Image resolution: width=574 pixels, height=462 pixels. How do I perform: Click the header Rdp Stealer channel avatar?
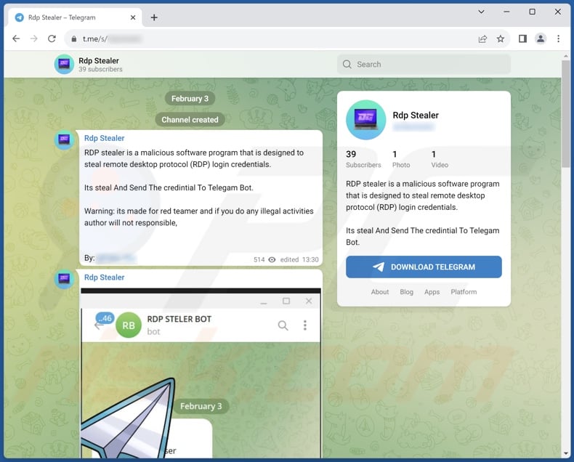pyautogui.click(x=64, y=64)
